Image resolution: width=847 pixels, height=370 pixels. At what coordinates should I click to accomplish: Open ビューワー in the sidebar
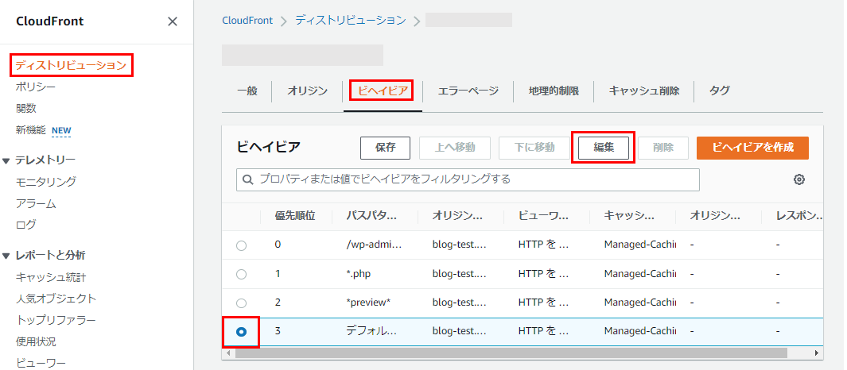pyautogui.click(x=41, y=363)
